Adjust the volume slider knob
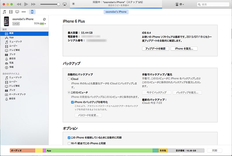Image resolution: width=232 pixels, height=156 pixels. (59, 4)
